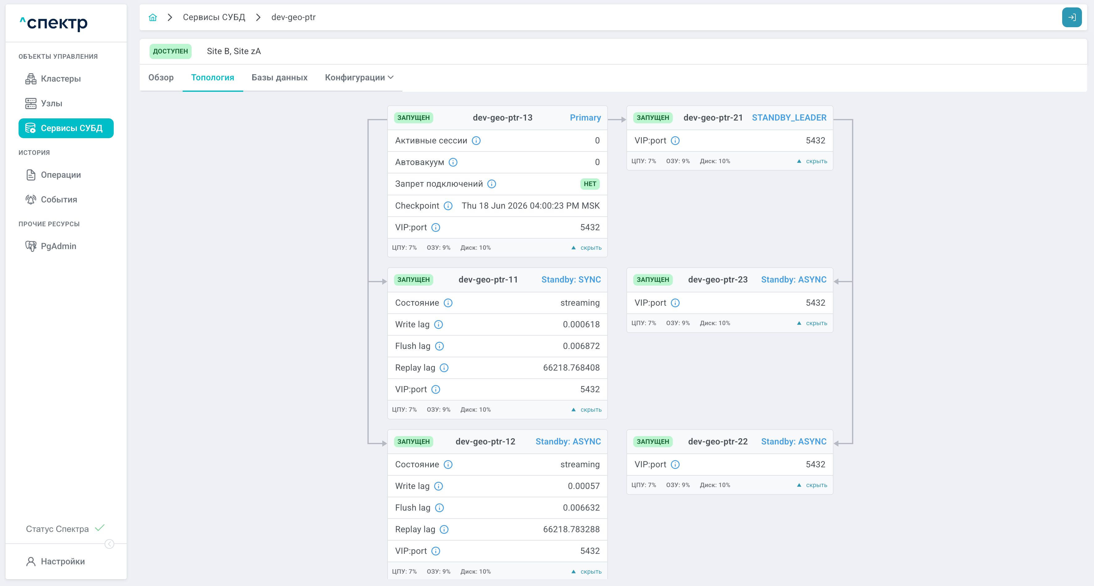
Task: Click the Сервисы СУБД breadcrumb link
Action: click(x=214, y=17)
